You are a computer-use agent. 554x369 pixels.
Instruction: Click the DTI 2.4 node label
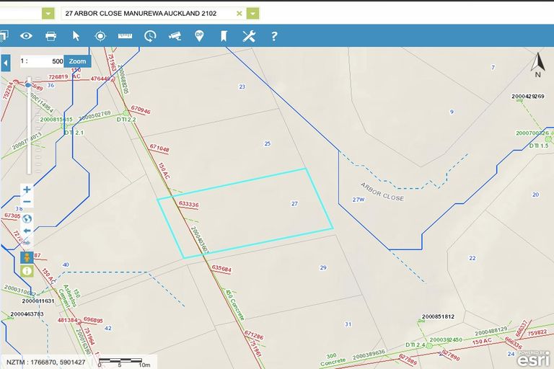pyautogui.click(x=415, y=344)
